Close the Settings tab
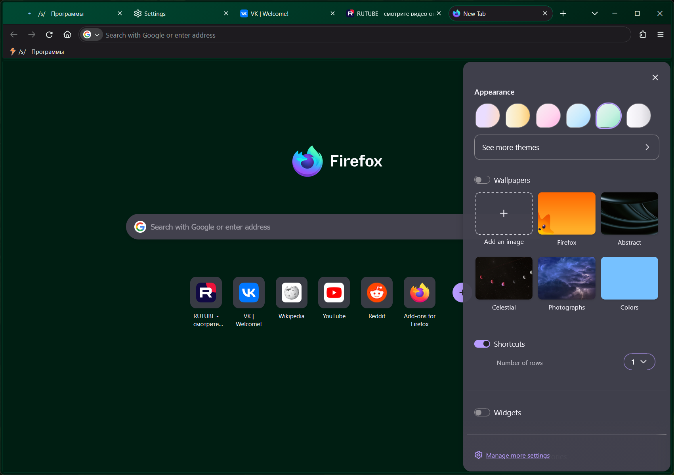The height and width of the screenshot is (475, 674). [226, 13]
